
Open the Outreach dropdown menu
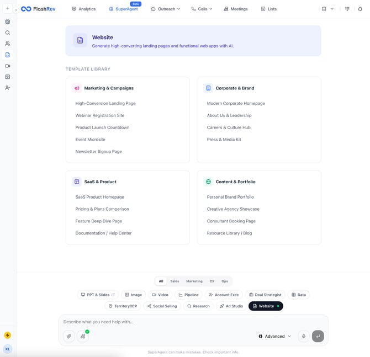pyautogui.click(x=166, y=9)
